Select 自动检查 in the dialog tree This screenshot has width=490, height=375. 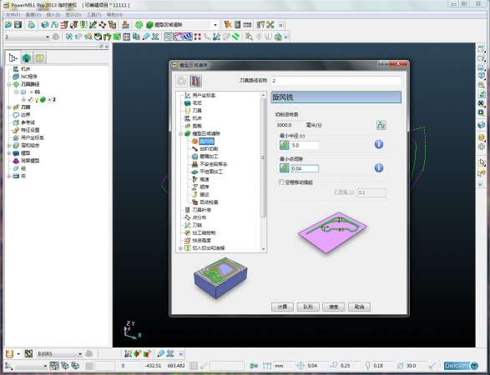(x=209, y=202)
